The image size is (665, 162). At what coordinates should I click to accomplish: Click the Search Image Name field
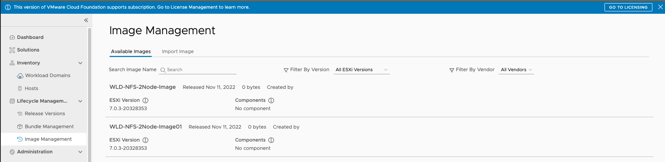(198, 70)
